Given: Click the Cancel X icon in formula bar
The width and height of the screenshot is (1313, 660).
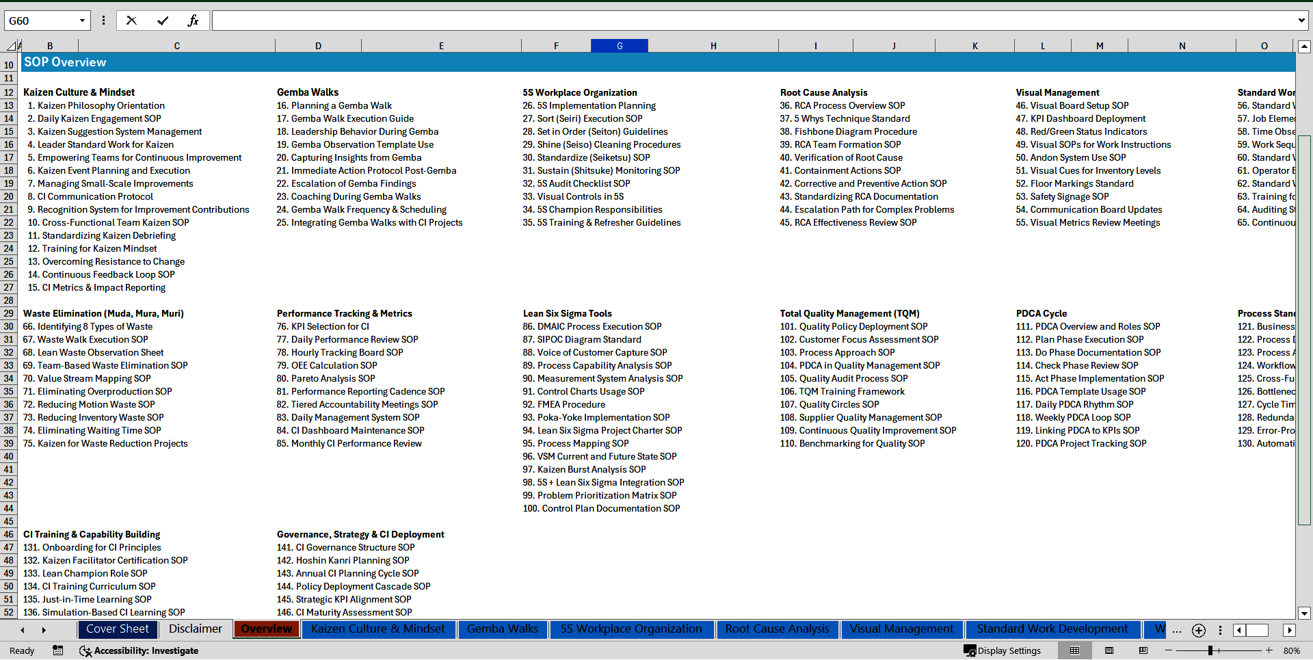Looking at the screenshot, I should pos(131,21).
